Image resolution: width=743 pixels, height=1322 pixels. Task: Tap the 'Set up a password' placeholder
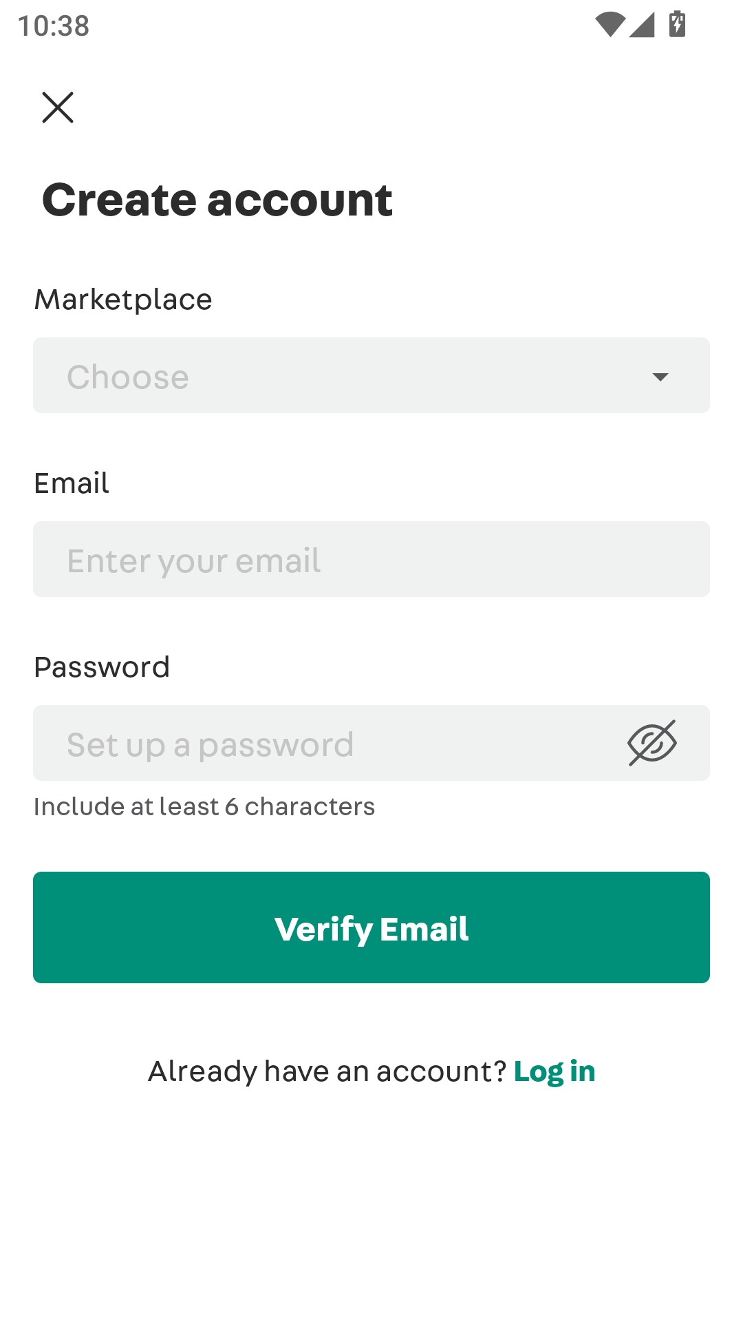tap(210, 745)
